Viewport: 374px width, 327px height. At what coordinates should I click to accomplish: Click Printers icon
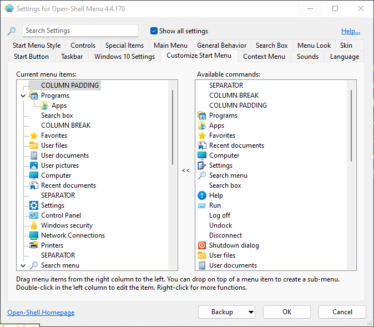coord(34,245)
